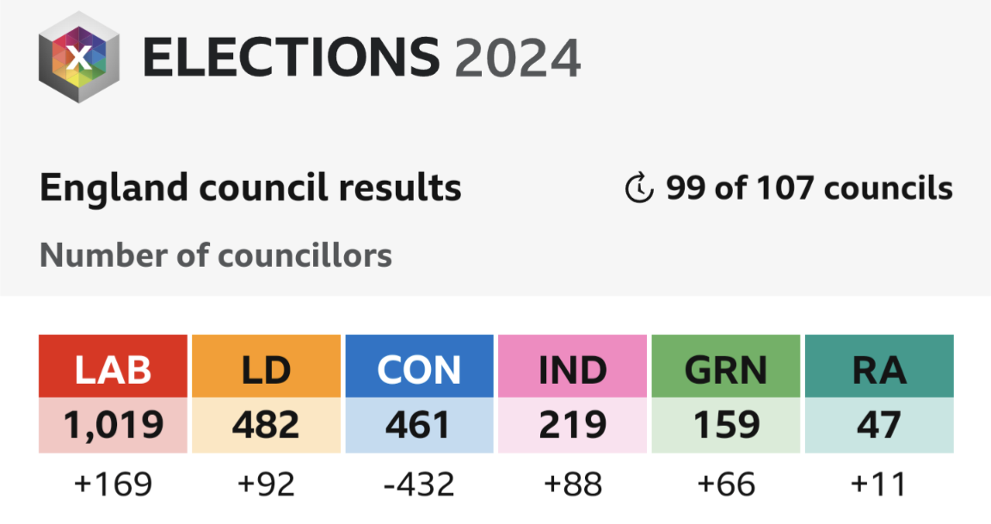Click the ELECTIONS 2024 title text
Viewport: 991px width, 524px height.
point(361,58)
